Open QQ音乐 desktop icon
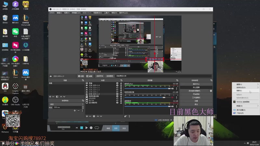 (5, 101)
